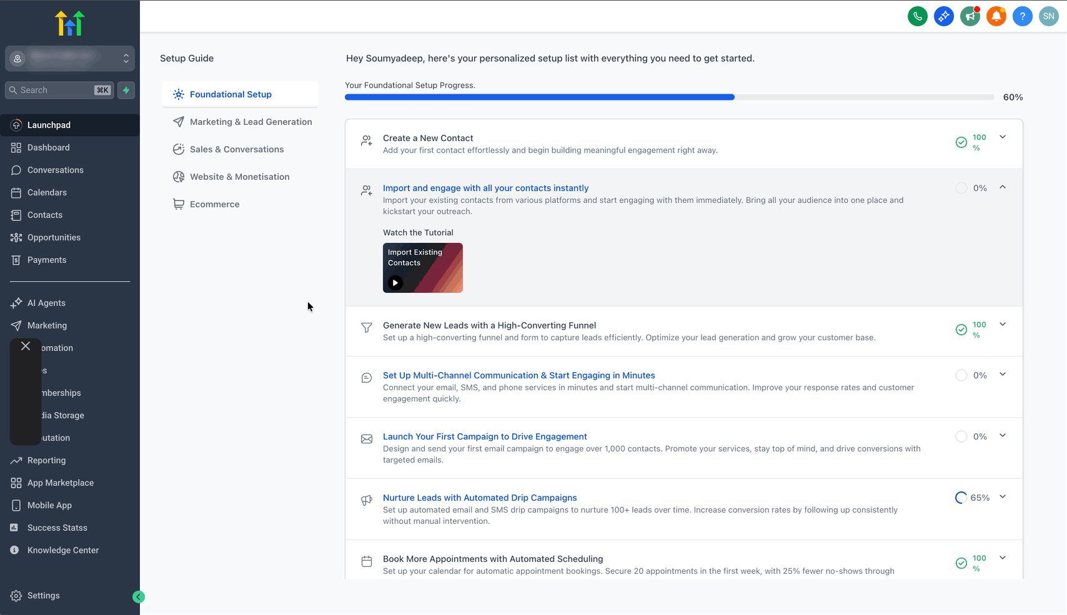Click the green phone dialer icon
Screen dimensions: 1067x615
917,16
